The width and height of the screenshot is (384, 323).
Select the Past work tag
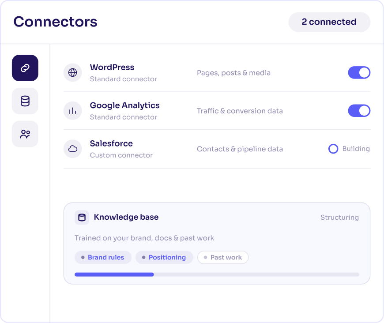[223, 257]
